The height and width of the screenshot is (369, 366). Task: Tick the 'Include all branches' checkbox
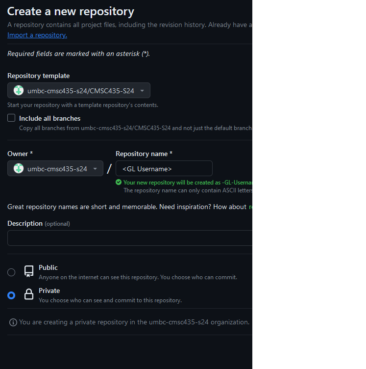point(11,118)
